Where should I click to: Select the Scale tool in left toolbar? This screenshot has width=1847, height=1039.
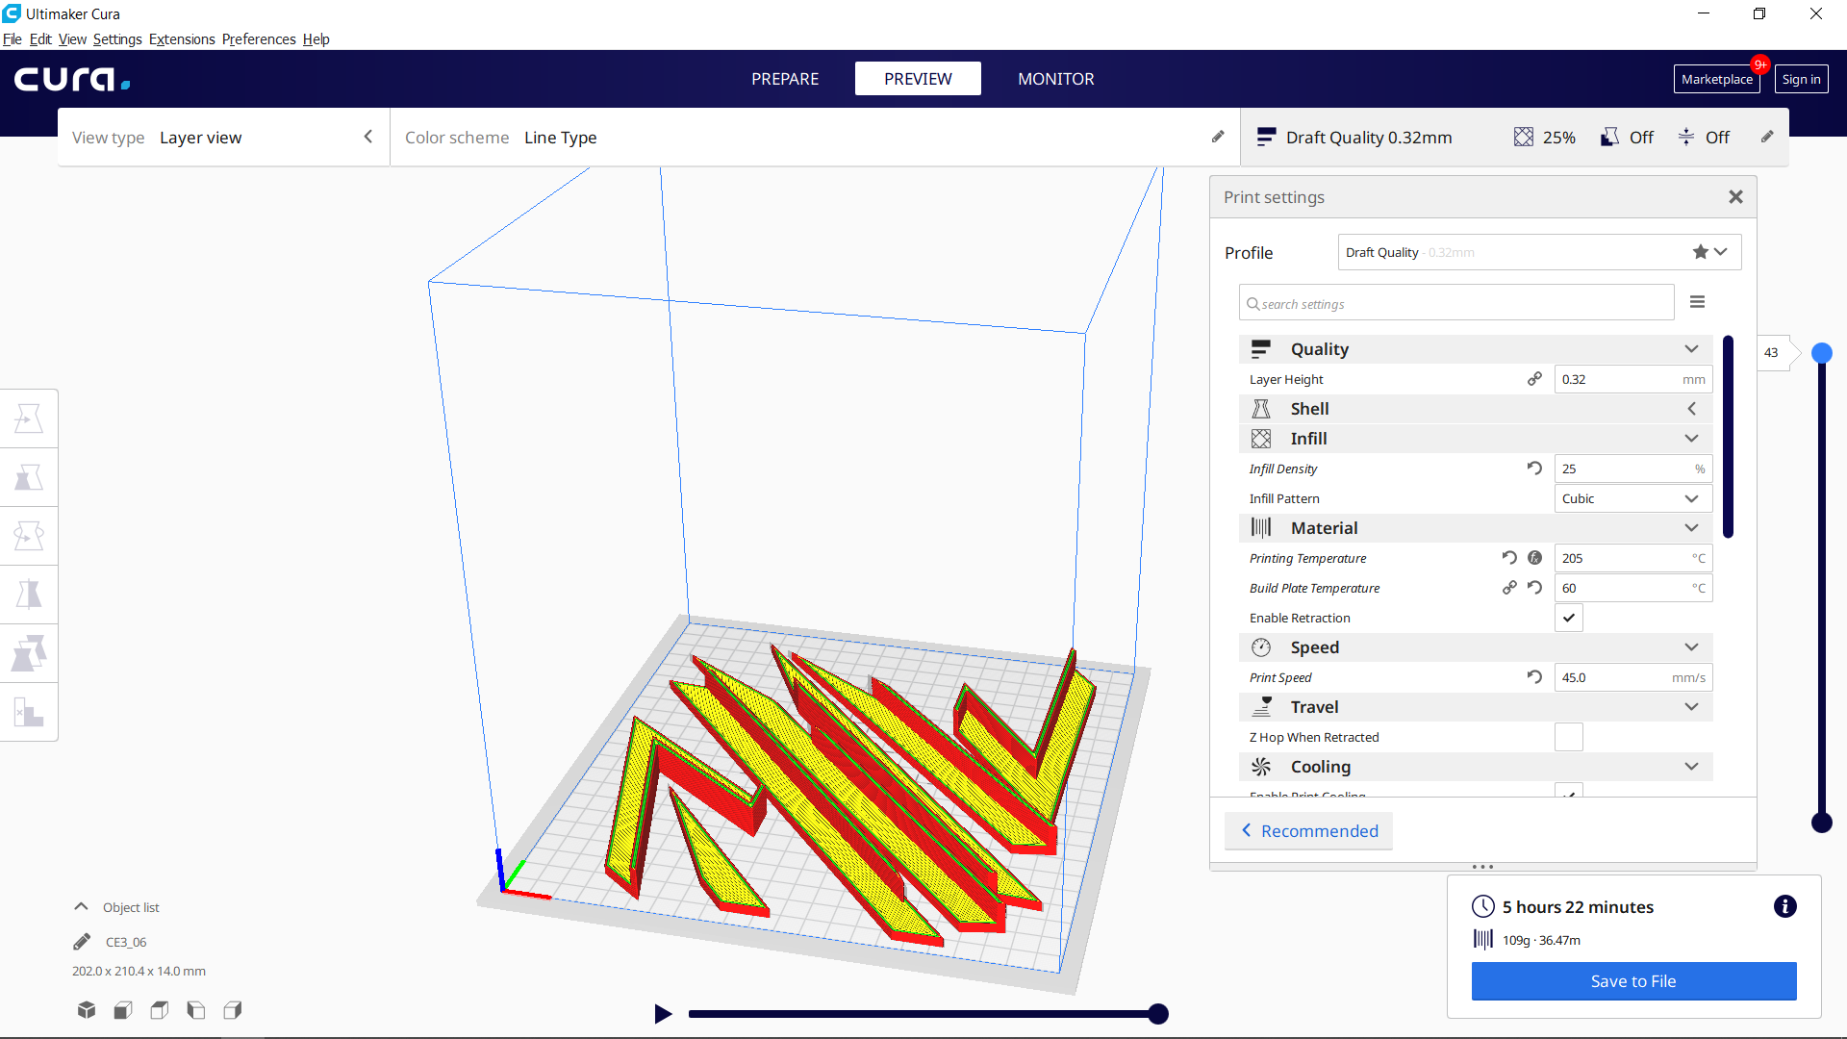coord(29,477)
